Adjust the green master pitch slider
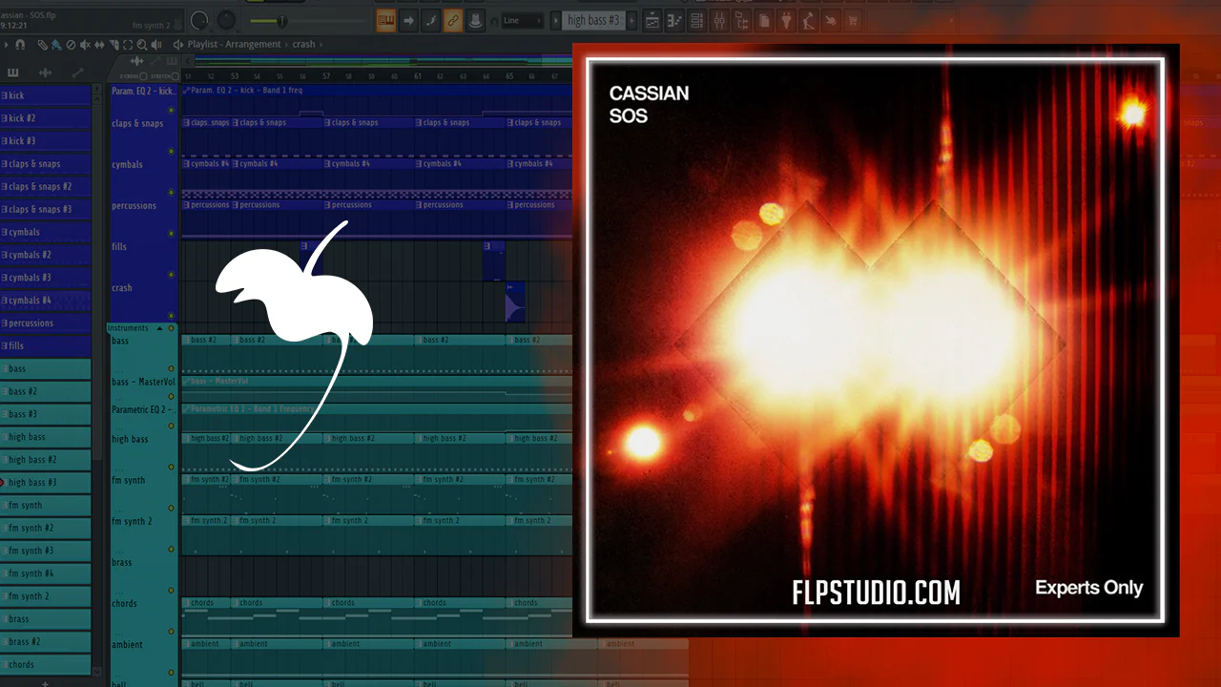 [281, 20]
